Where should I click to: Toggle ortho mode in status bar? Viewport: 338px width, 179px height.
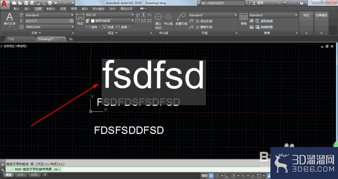227,176
